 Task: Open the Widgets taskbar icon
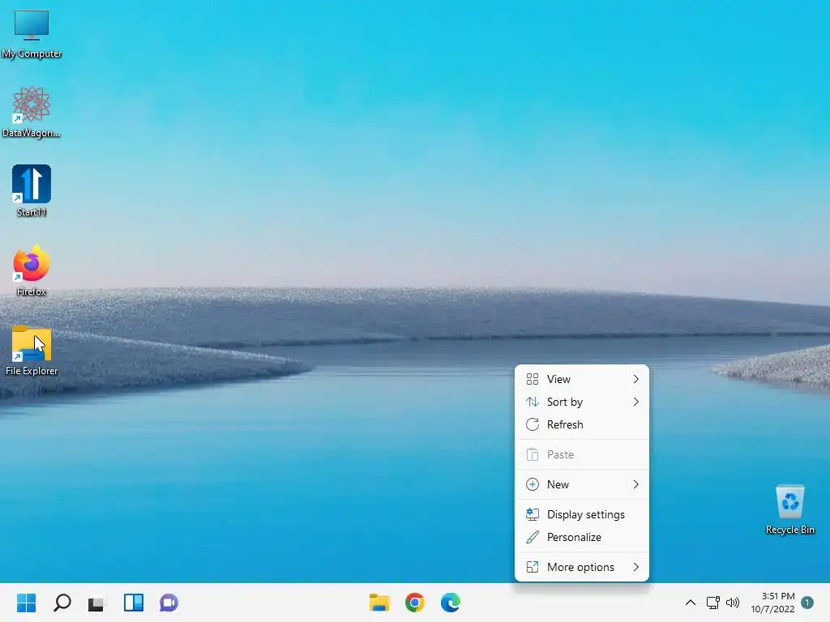tap(134, 603)
